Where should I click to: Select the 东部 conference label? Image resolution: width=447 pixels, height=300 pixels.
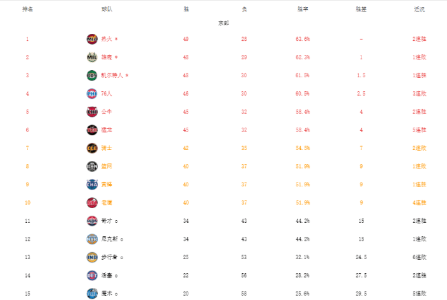click(x=223, y=23)
